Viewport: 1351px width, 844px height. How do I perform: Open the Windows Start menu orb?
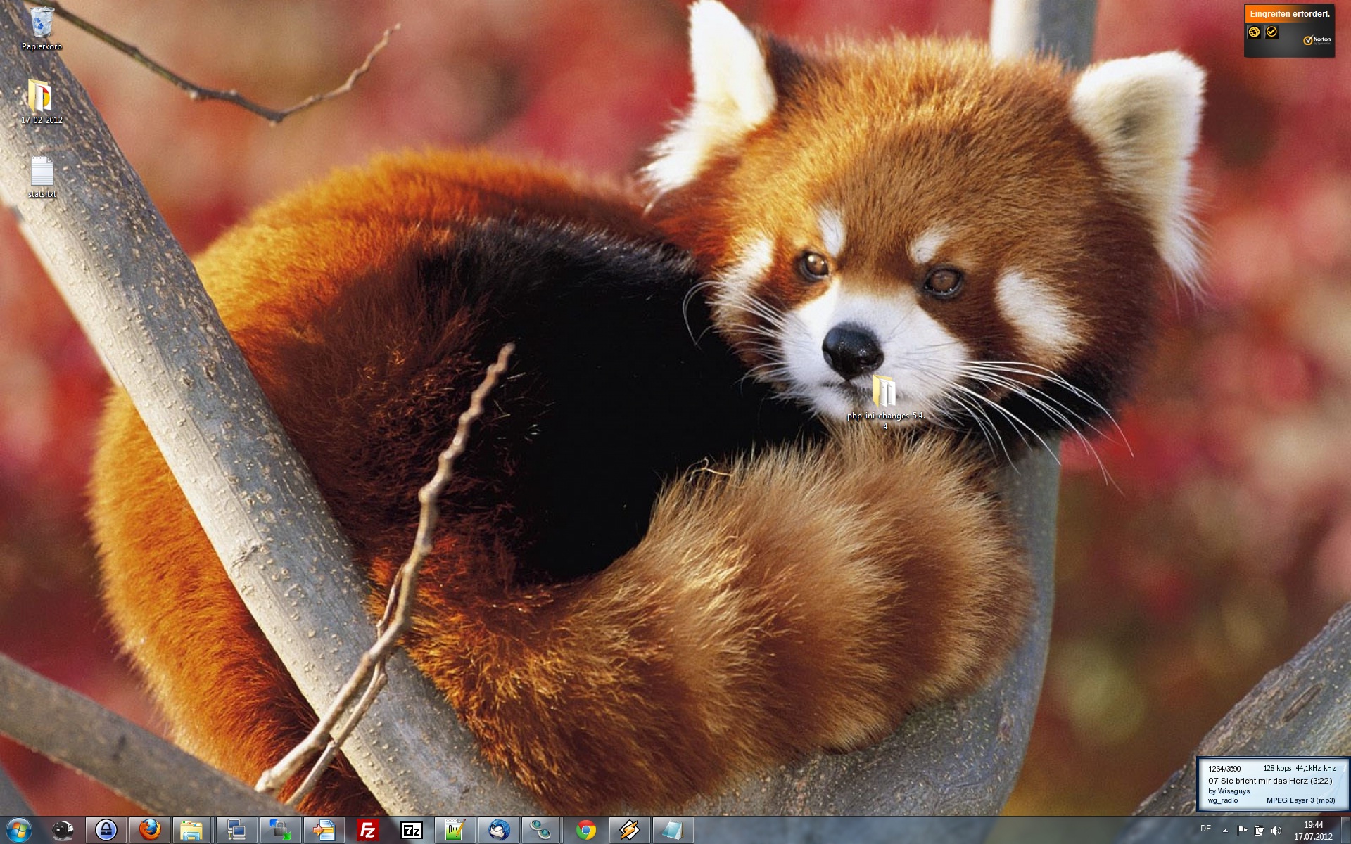click(19, 831)
